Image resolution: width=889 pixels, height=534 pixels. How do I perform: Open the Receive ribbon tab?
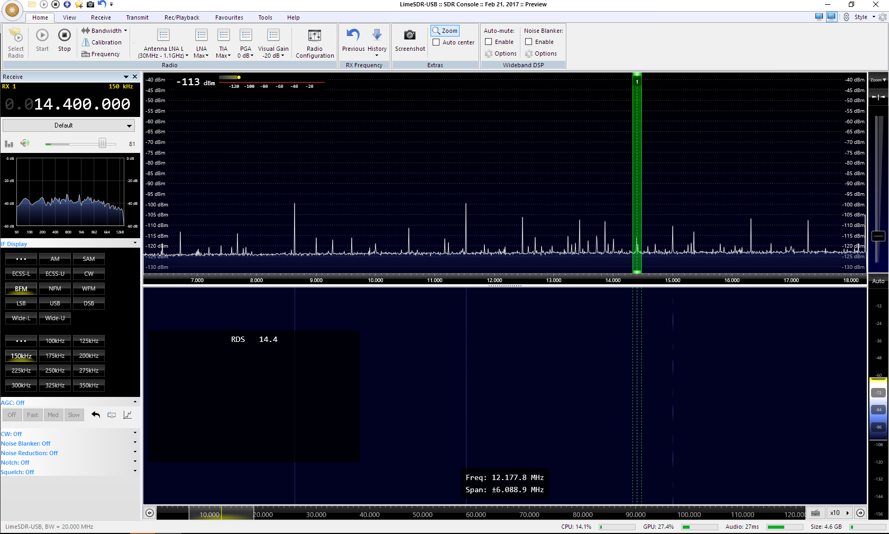(100, 17)
